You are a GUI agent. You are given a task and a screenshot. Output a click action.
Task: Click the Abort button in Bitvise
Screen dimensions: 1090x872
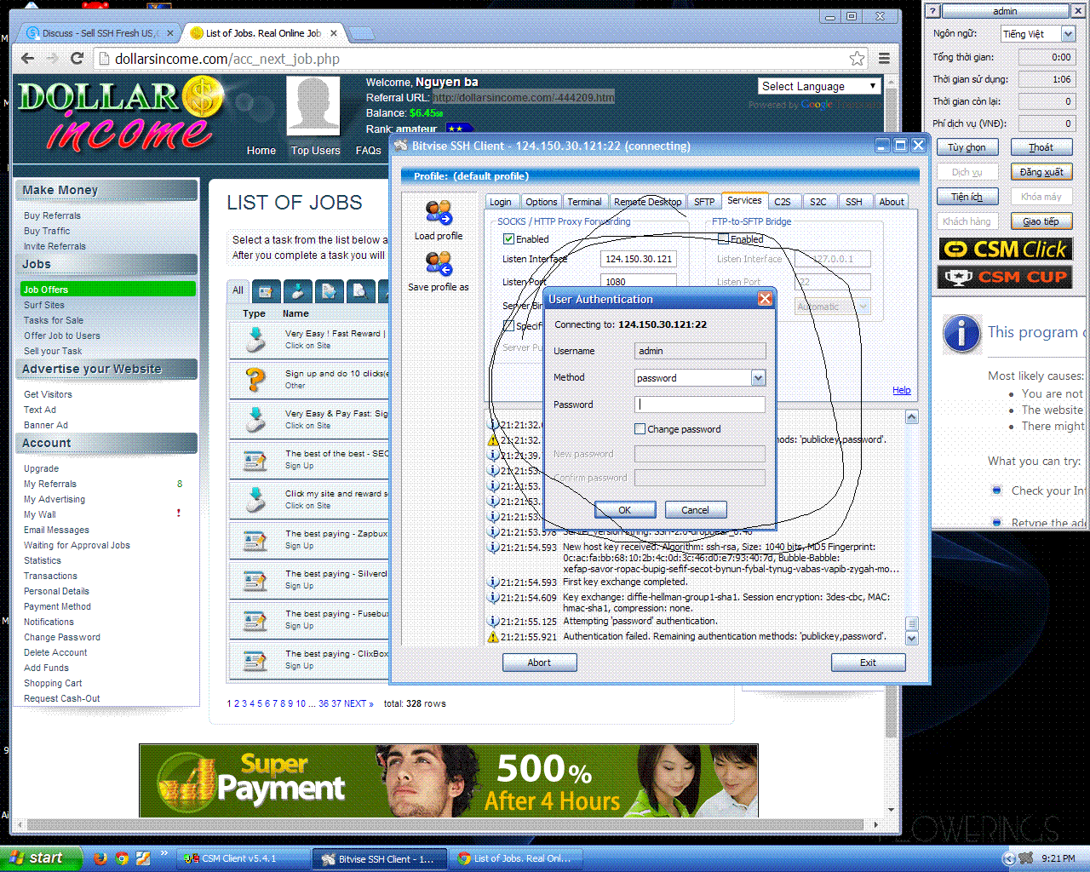pos(539,663)
